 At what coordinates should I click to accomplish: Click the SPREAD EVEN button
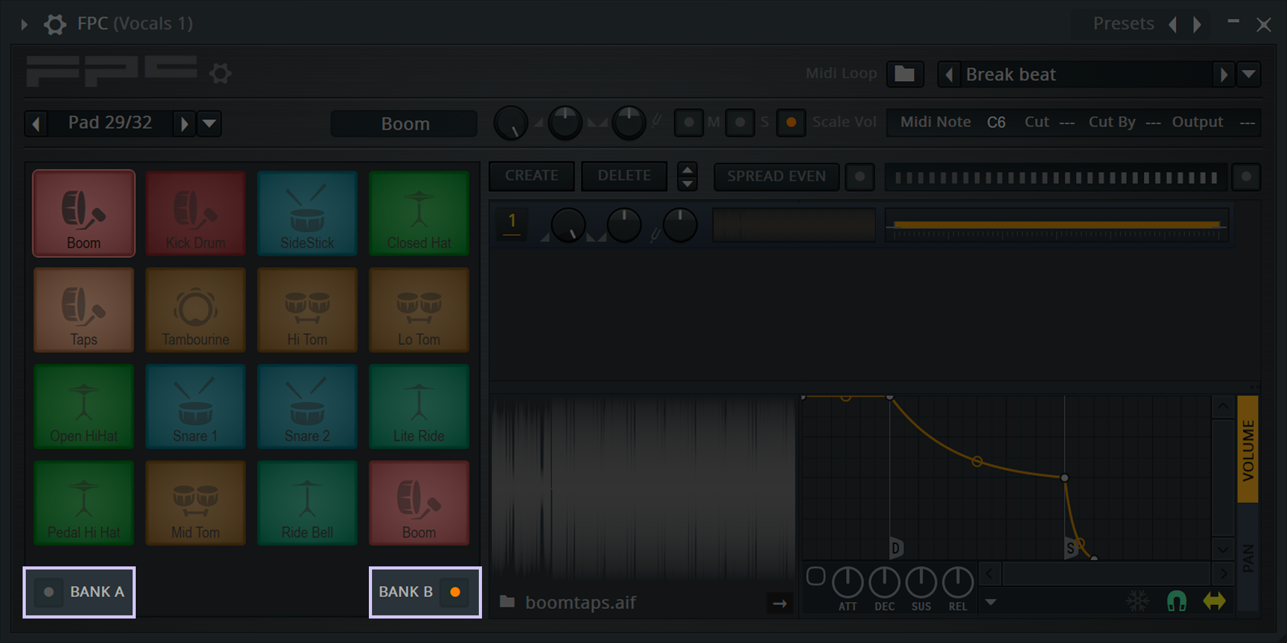point(776,176)
